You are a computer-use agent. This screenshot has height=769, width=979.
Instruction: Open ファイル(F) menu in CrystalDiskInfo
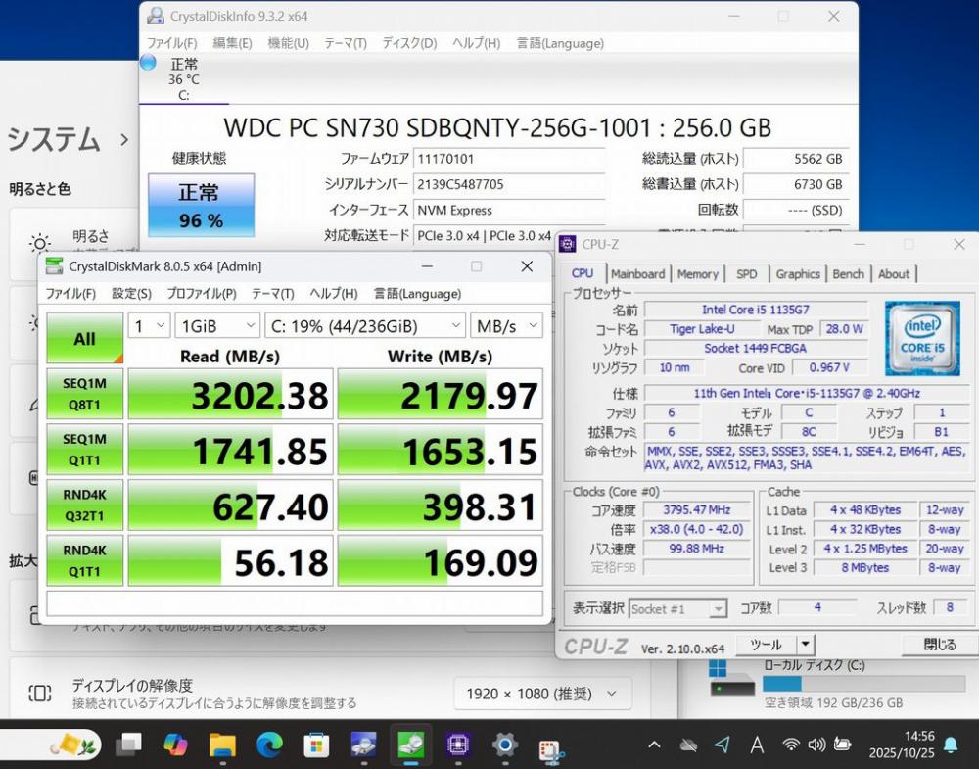[x=171, y=43]
